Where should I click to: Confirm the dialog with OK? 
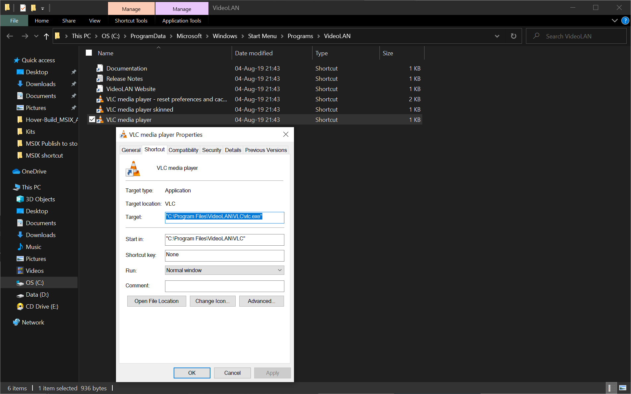coord(192,373)
